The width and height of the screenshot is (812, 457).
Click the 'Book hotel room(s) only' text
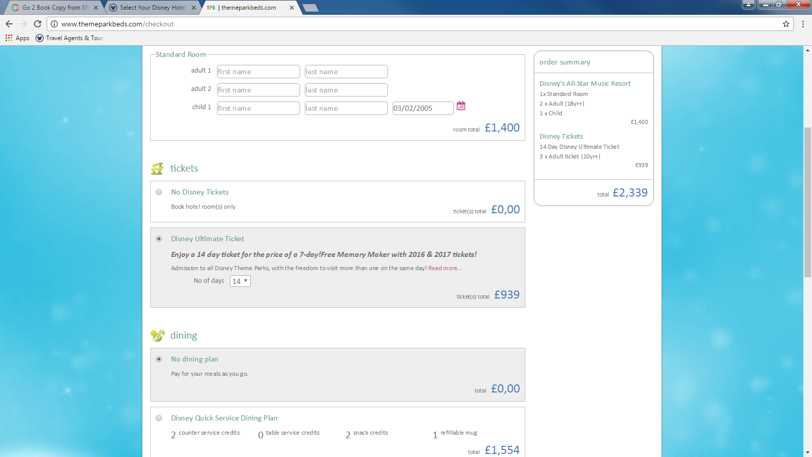tap(203, 207)
